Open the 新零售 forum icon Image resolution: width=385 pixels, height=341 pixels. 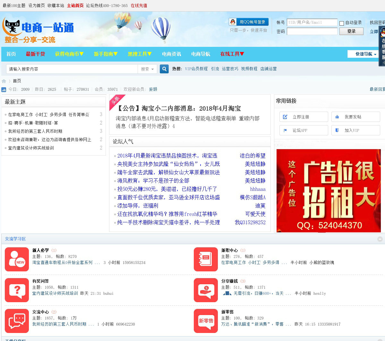click(x=206, y=321)
